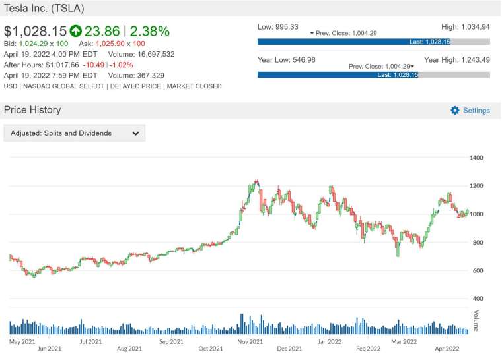Click the Price History section heading
This screenshot has width=502, height=354.
point(32,110)
